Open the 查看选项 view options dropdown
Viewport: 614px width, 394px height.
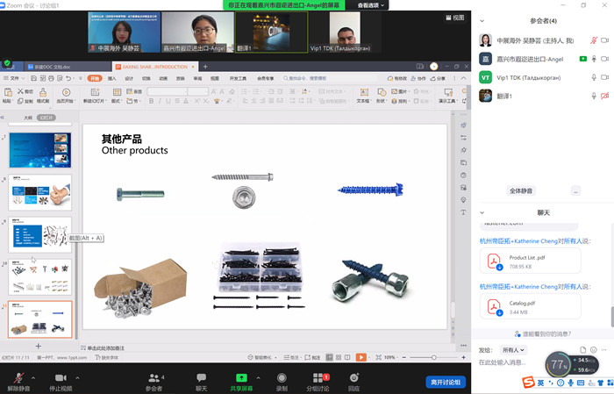(371, 5)
